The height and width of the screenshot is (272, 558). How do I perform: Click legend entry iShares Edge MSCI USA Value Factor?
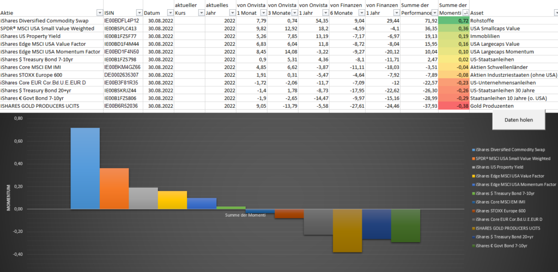pos(509,176)
